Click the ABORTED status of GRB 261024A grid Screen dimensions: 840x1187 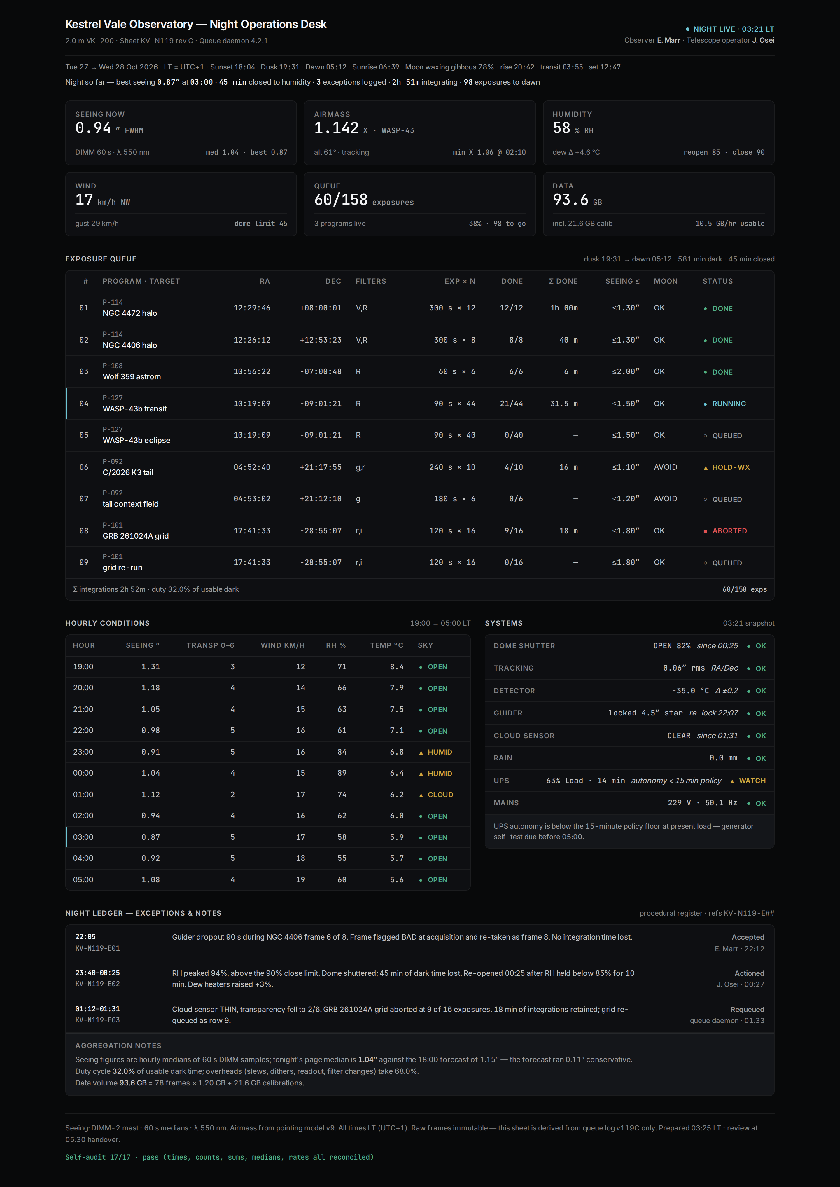coord(725,531)
